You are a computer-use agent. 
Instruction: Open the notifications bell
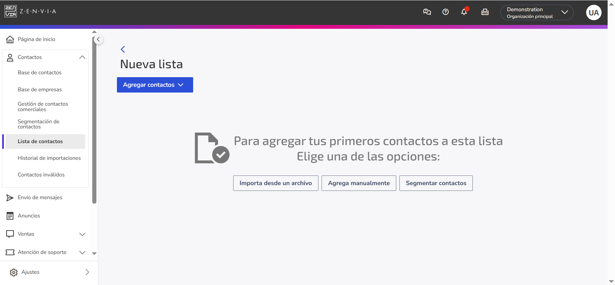coord(464,12)
